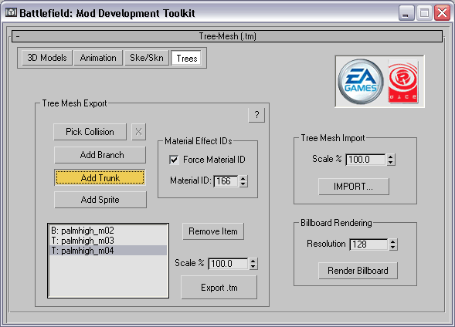Switch to the Ske/Skn tab
Screen dimensions: 455x327
(x=147, y=58)
